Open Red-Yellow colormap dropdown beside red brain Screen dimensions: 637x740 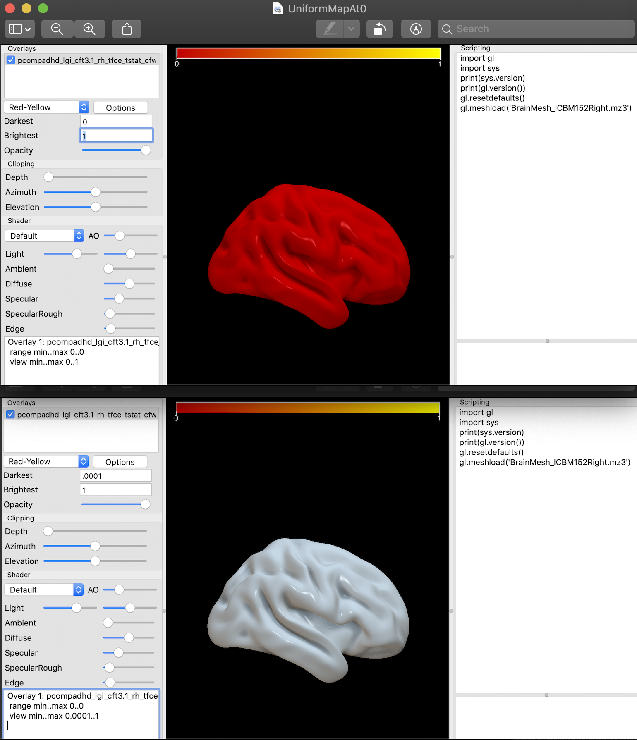(x=46, y=107)
